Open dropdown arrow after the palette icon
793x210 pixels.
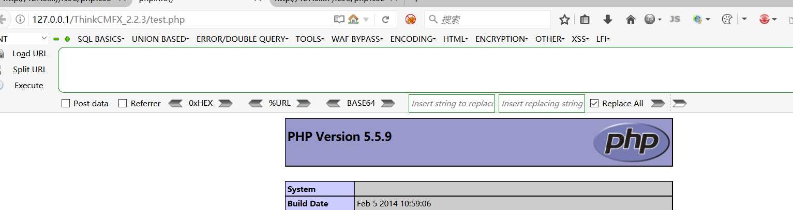[744, 20]
